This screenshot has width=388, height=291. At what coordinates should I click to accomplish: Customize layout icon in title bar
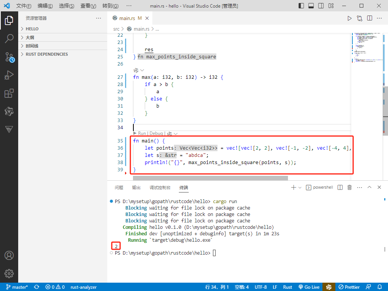tap(331, 6)
